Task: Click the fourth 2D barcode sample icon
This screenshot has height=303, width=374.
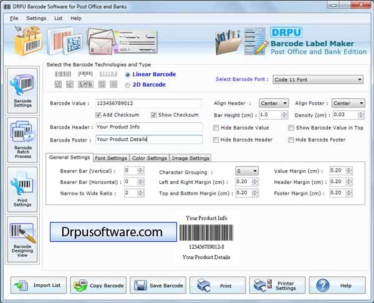Action: [102, 84]
